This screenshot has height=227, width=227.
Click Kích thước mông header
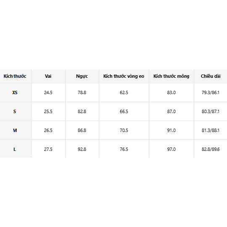(x=171, y=76)
